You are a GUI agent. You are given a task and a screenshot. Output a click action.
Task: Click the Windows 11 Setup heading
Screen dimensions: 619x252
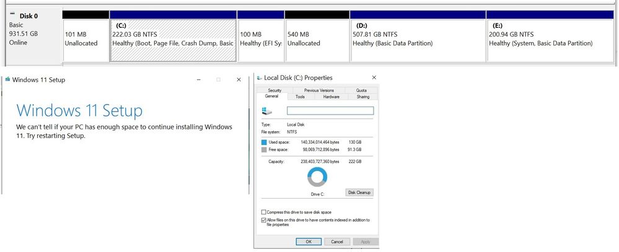point(79,110)
